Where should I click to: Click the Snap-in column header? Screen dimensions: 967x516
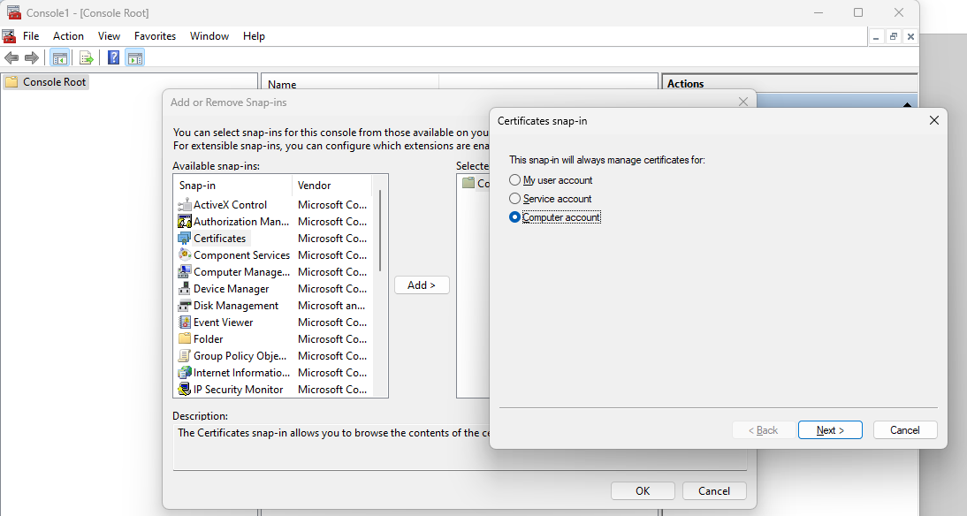point(233,185)
